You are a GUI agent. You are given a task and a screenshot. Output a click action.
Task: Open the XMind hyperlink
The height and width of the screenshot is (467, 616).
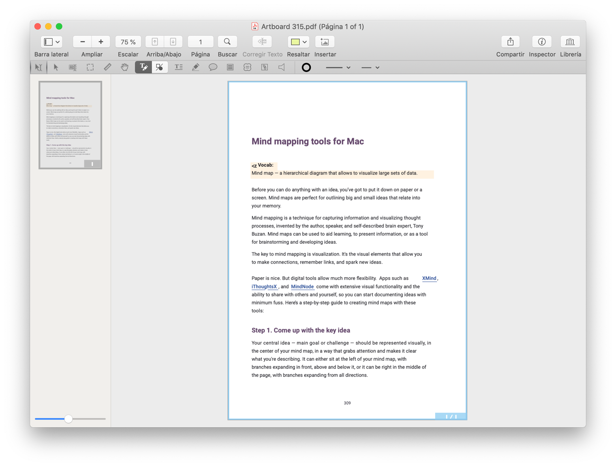[x=429, y=278]
